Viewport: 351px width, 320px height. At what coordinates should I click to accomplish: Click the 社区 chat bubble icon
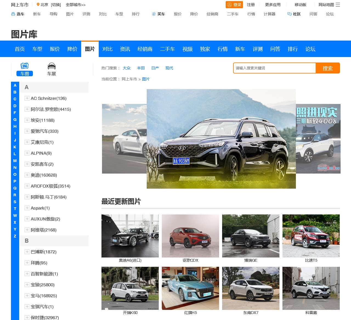click(289, 14)
